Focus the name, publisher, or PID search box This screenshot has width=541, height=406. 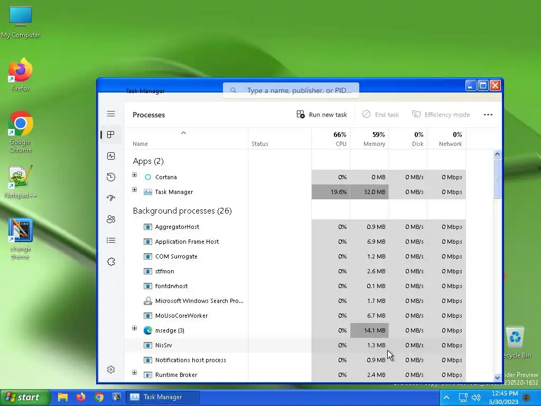(x=291, y=90)
